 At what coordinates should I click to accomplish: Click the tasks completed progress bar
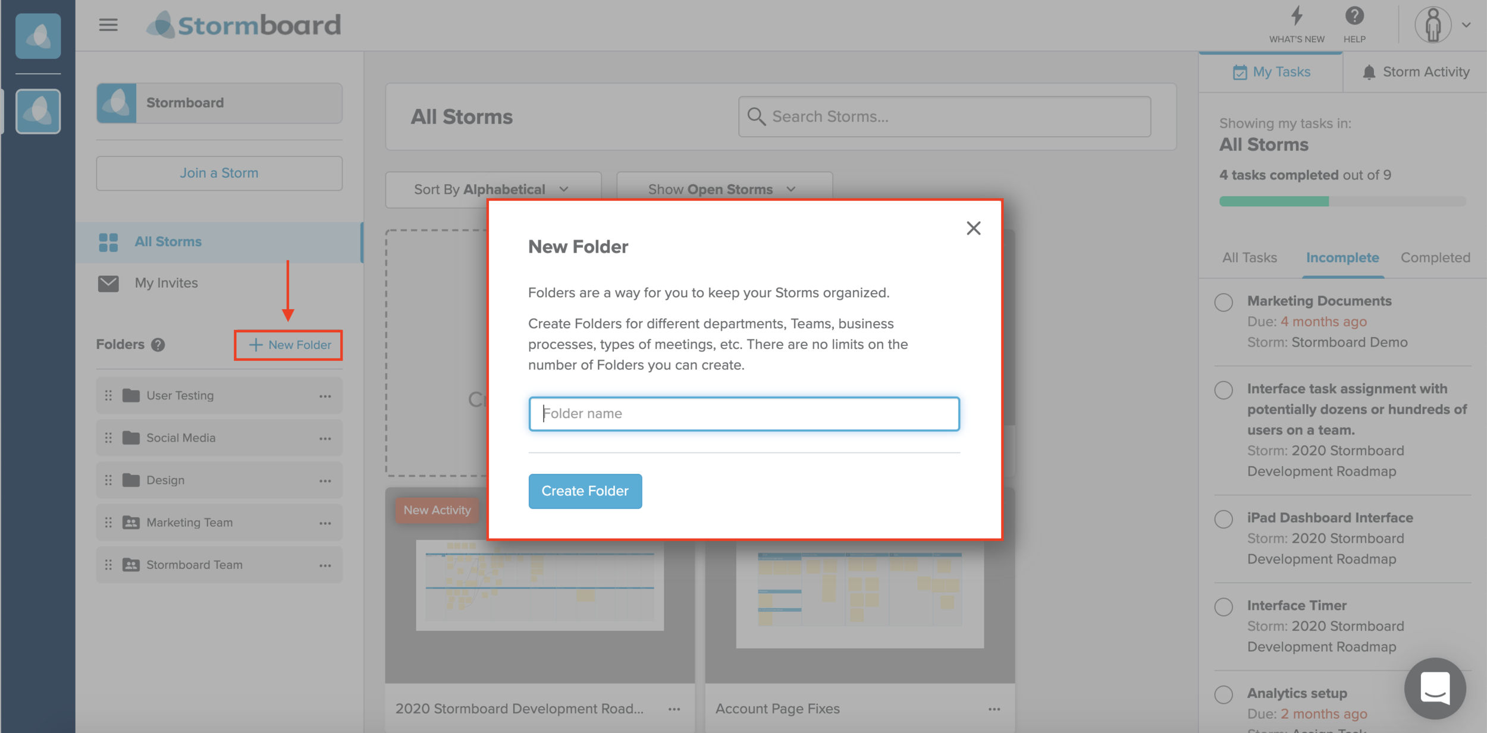click(1342, 202)
